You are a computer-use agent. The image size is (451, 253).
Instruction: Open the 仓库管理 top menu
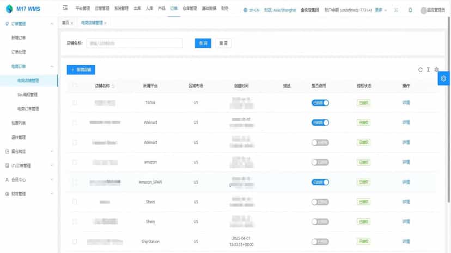click(x=190, y=8)
